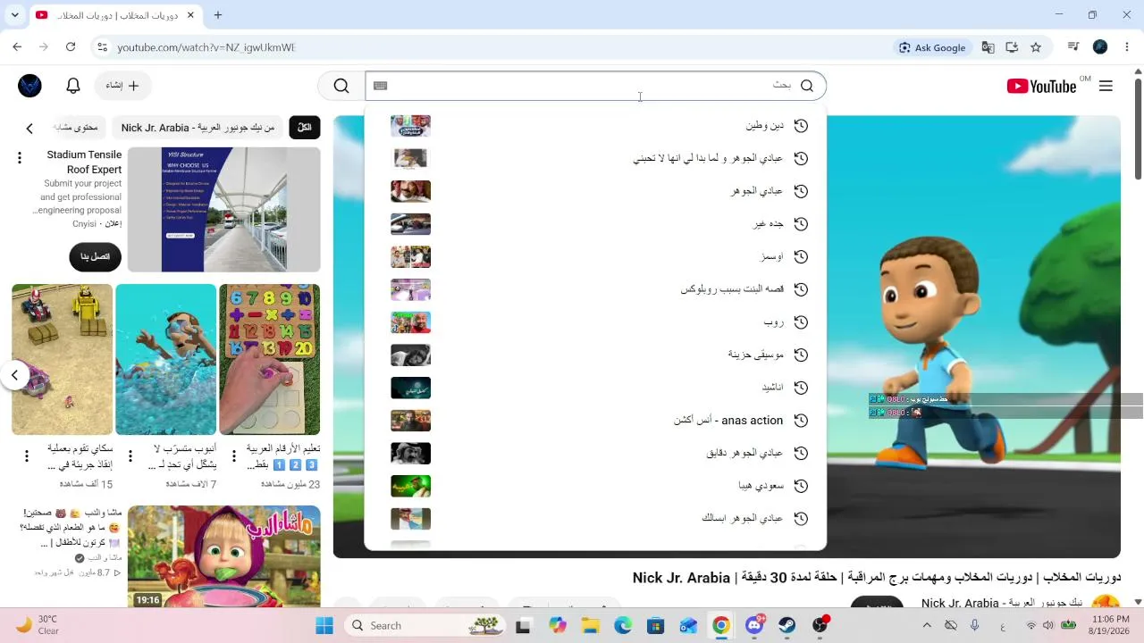Screen dimensions: 1144x643
Task: Click the history icon beside دين وطين
Action: 801,126
